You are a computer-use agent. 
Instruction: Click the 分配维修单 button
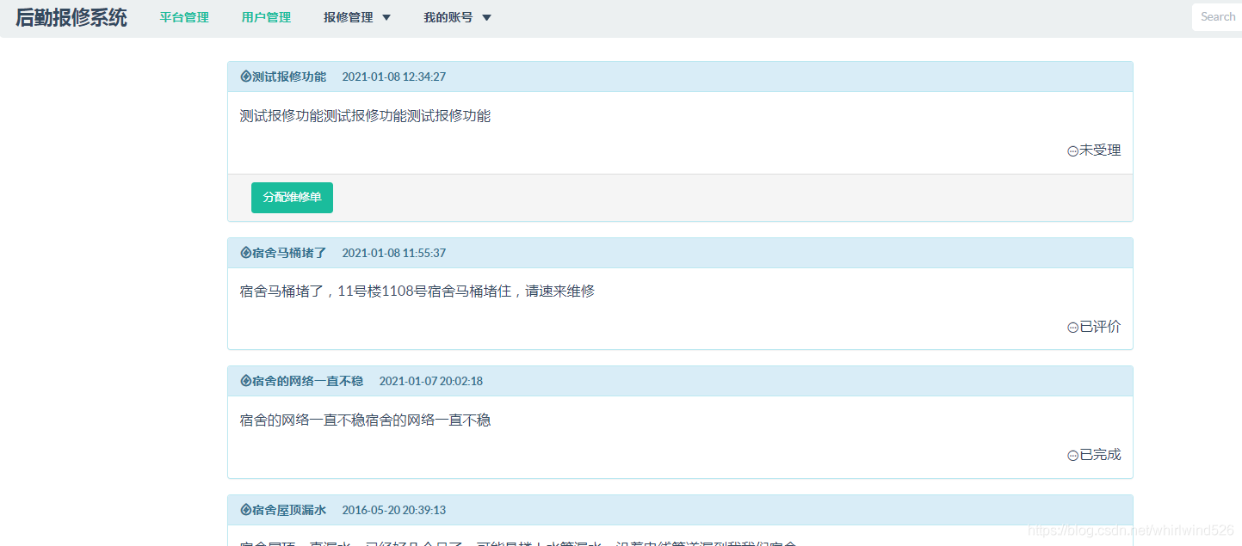coord(292,197)
